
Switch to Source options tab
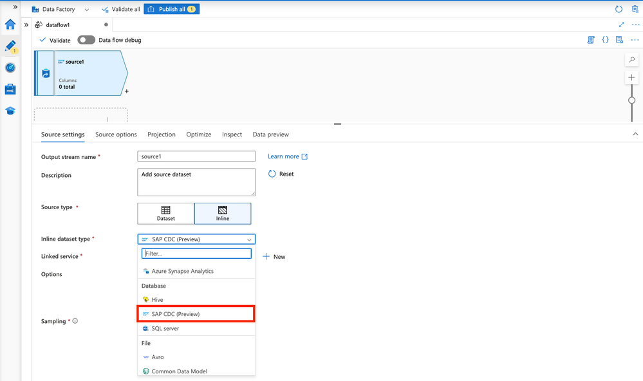(x=116, y=135)
